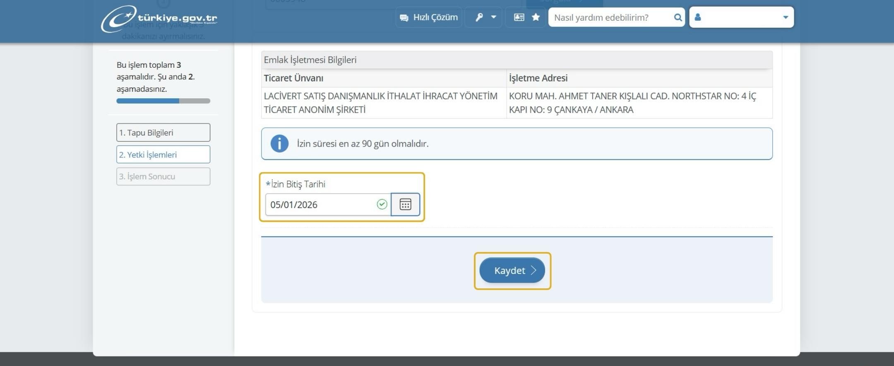Click the türkiye.gov.tr home logo

[159, 19]
